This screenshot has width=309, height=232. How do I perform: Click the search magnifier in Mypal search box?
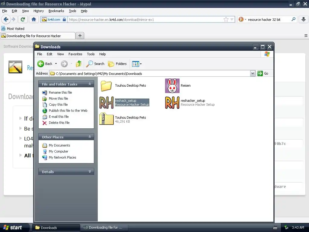click(x=293, y=19)
